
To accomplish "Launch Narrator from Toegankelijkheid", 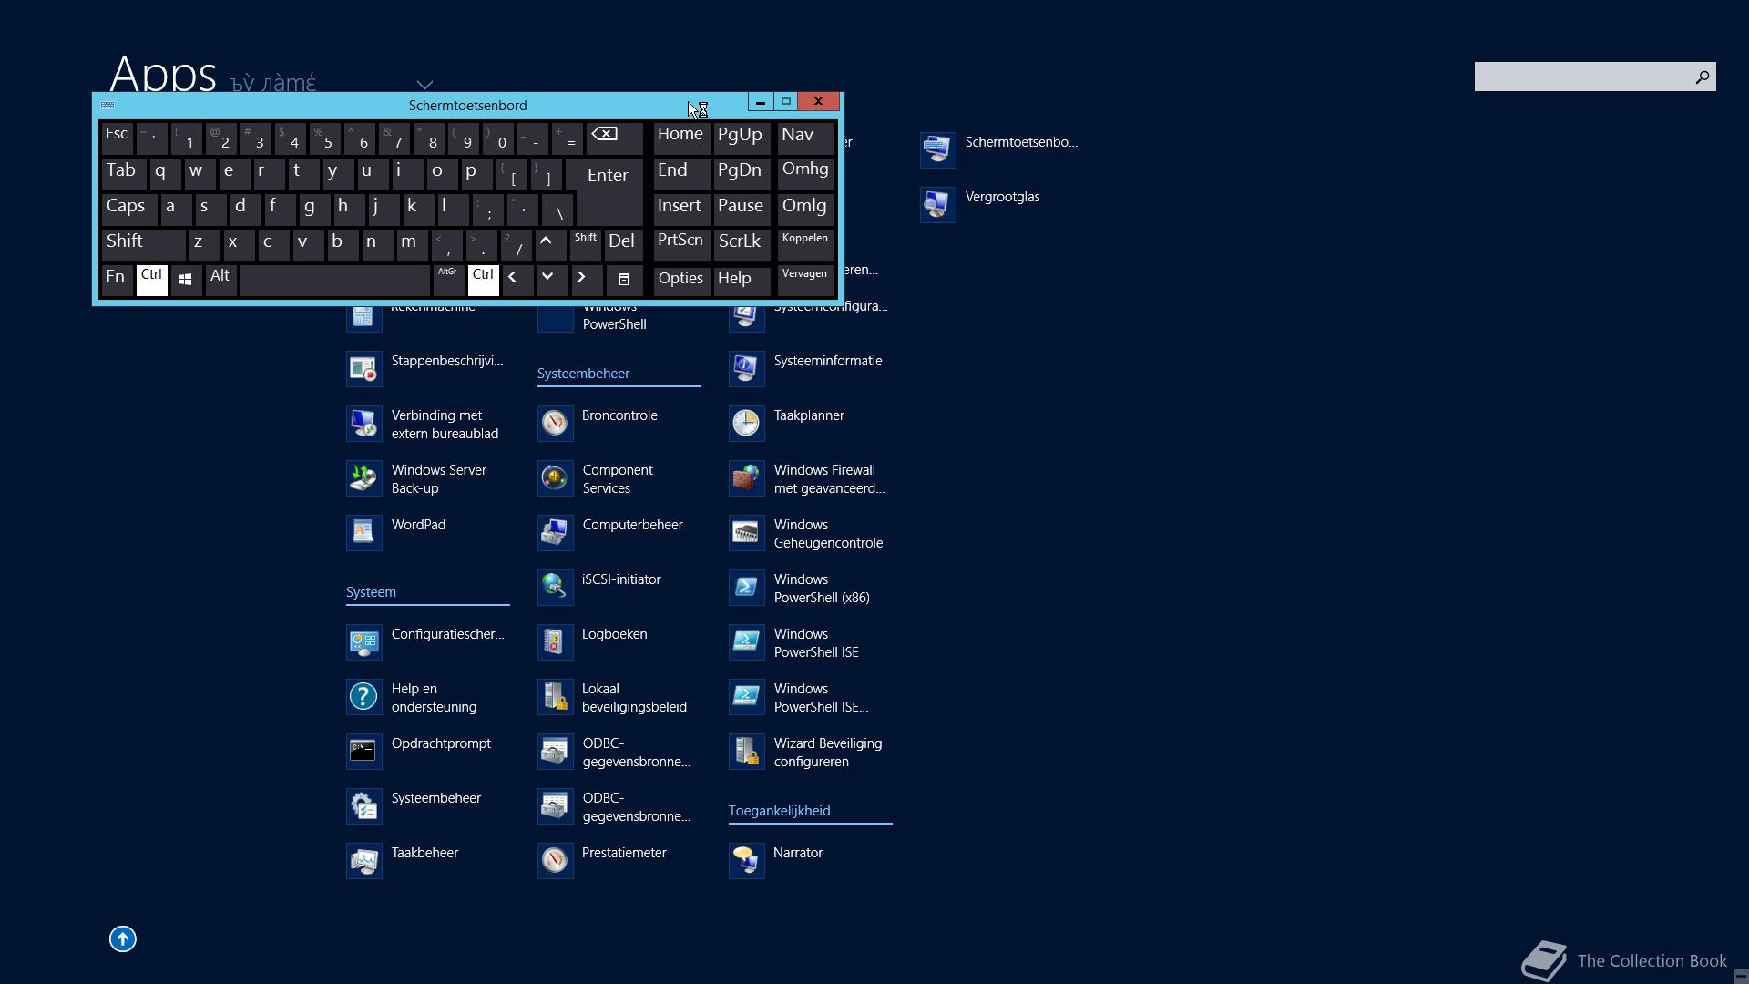I will (x=746, y=860).
